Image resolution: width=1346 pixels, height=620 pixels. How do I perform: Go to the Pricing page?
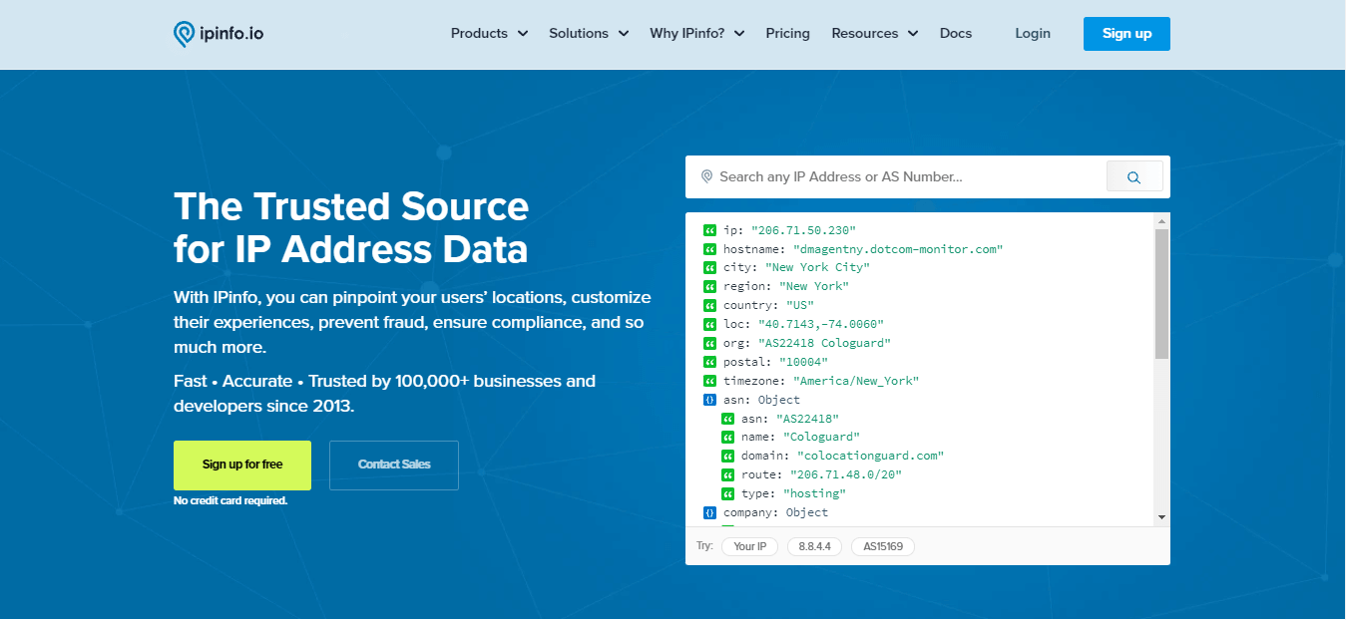pyautogui.click(x=788, y=34)
